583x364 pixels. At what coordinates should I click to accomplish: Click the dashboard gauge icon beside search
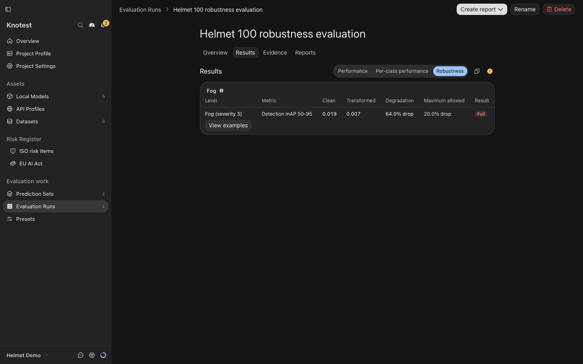tap(92, 25)
